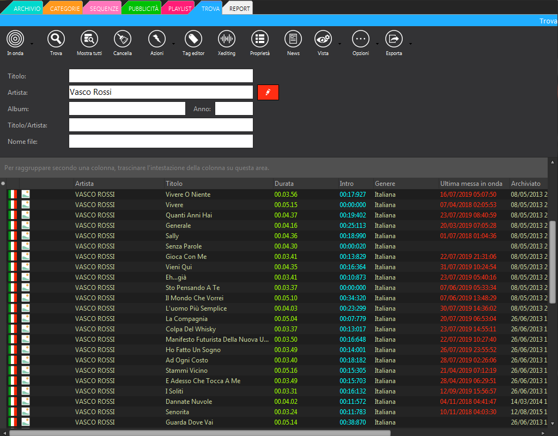Click the Mostra tutti icon
This screenshot has width=558, height=436.
pos(89,39)
